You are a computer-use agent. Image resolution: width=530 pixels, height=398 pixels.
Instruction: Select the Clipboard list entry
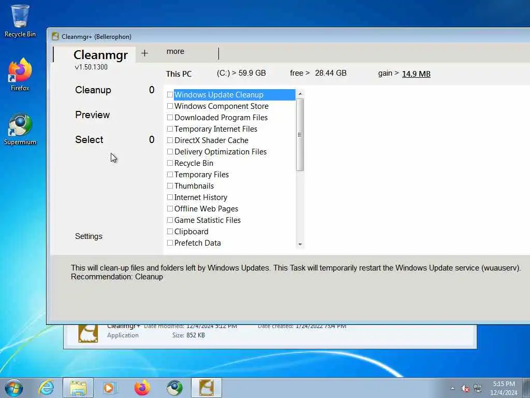[x=192, y=232]
